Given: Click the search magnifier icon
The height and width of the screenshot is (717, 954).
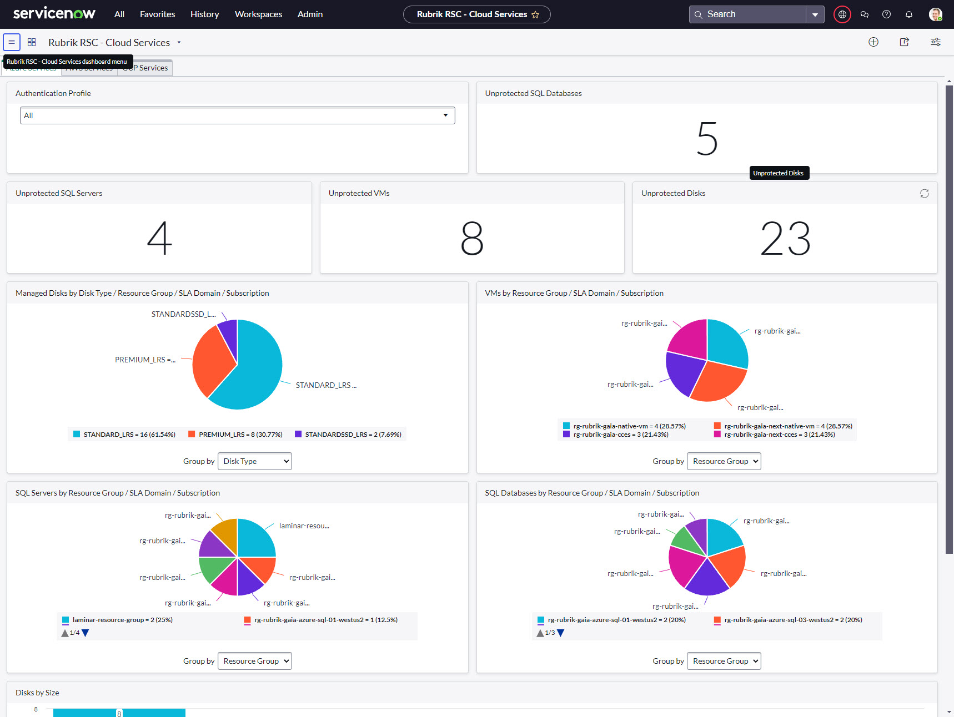Looking at the screenshot, I should (699, 14).
